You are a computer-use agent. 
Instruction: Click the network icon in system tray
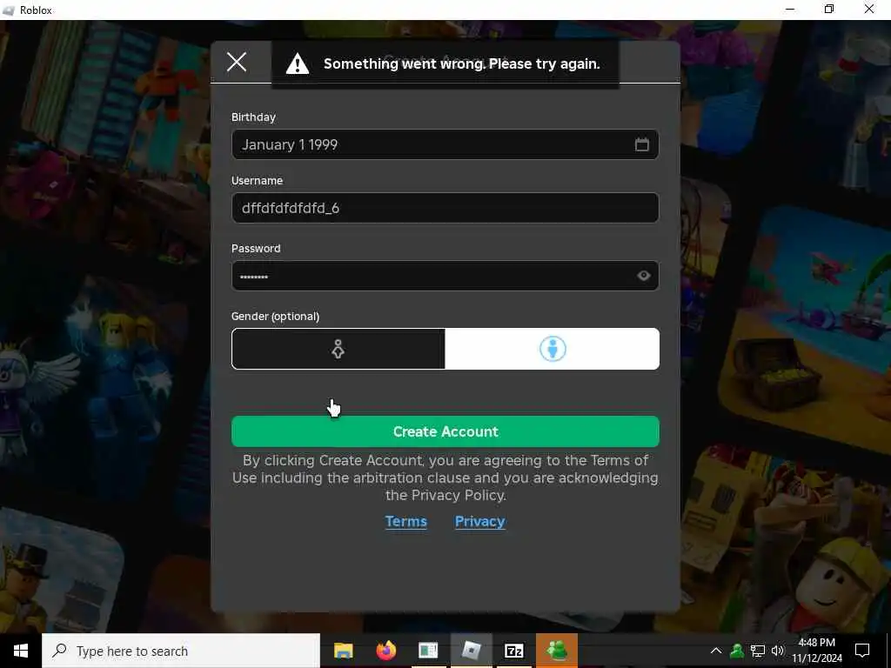coord(757,651)
